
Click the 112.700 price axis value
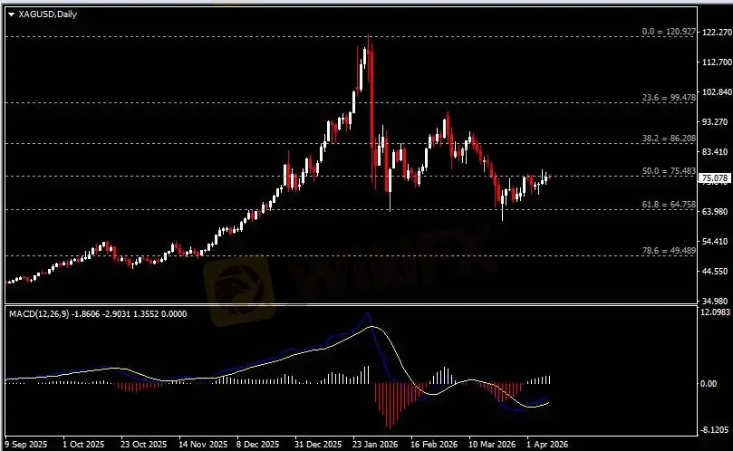tap(717, 62)
